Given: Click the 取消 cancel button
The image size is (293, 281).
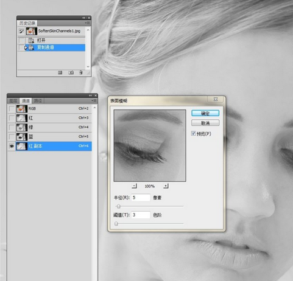Looking at the screenshot, I should tap(205, 123).
